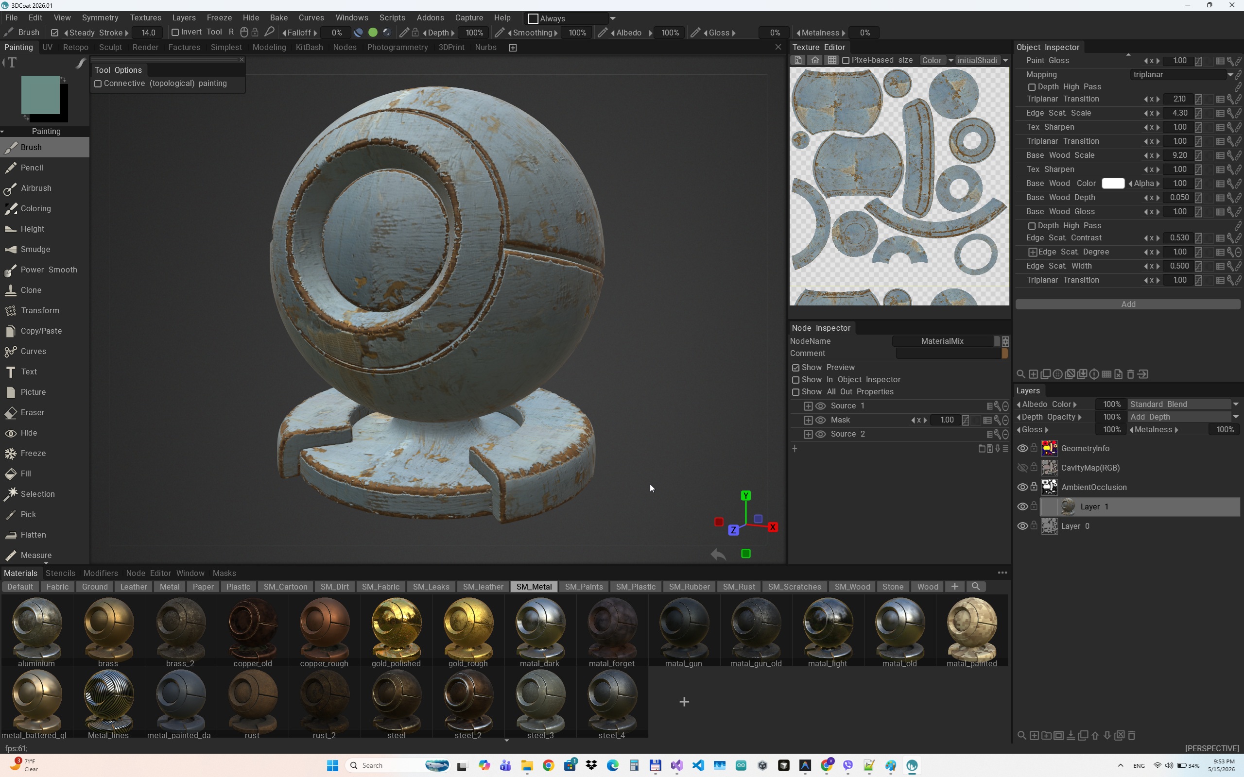Image resolution: width=1244 pixels, height=777 pixels.
Task: Show the CavityMap(RGB) layer
Action: [1022, 468]
